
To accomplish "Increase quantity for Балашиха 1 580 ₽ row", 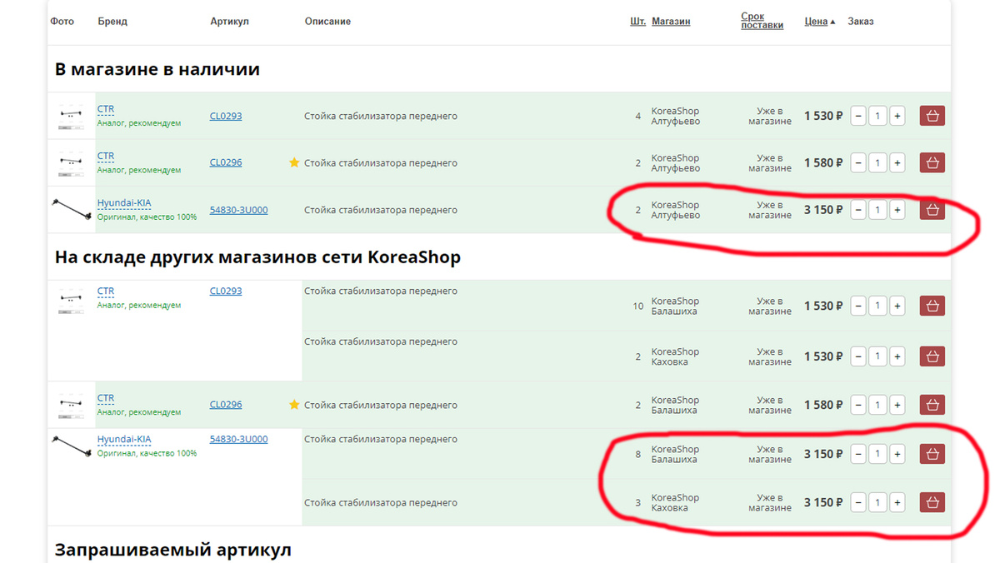I will point(897,405).
